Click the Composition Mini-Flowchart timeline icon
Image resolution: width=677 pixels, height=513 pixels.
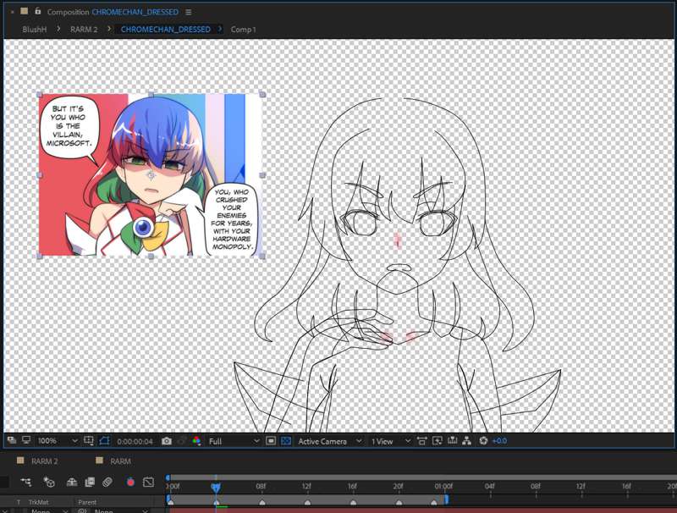26,483
